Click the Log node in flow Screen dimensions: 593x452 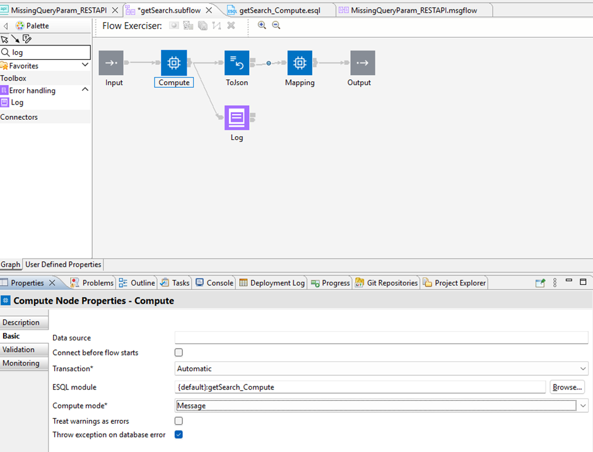237,118
